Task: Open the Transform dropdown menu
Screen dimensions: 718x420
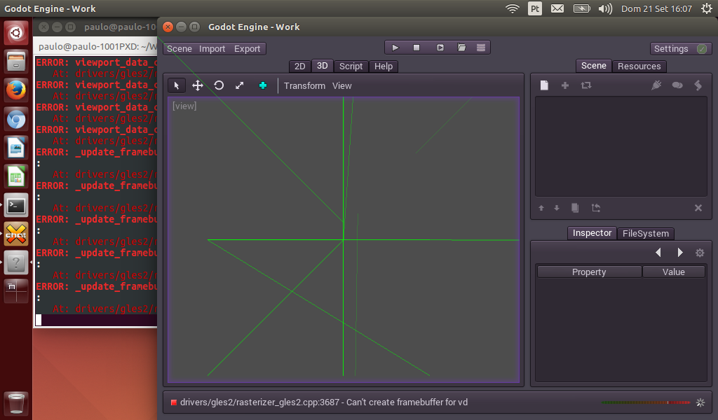Action: [304, 86]
